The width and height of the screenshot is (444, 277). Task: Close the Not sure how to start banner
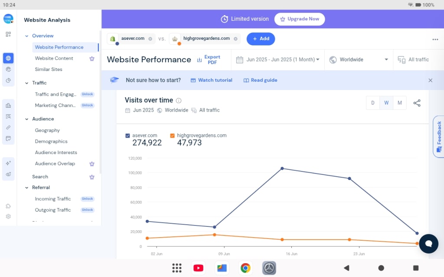tap(431, 80)
